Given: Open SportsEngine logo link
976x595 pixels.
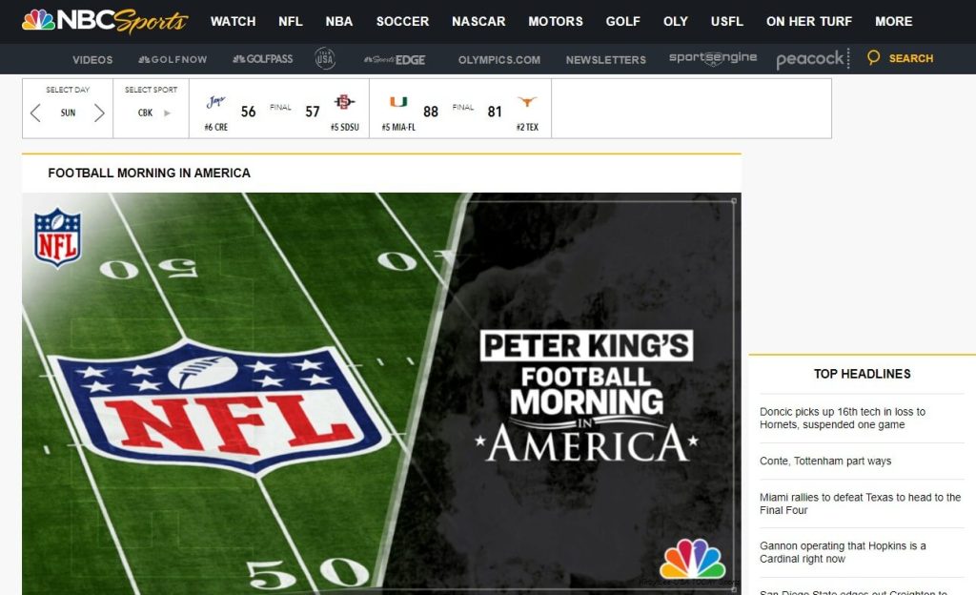Looking at the screenshot, I should pos(713,58).
